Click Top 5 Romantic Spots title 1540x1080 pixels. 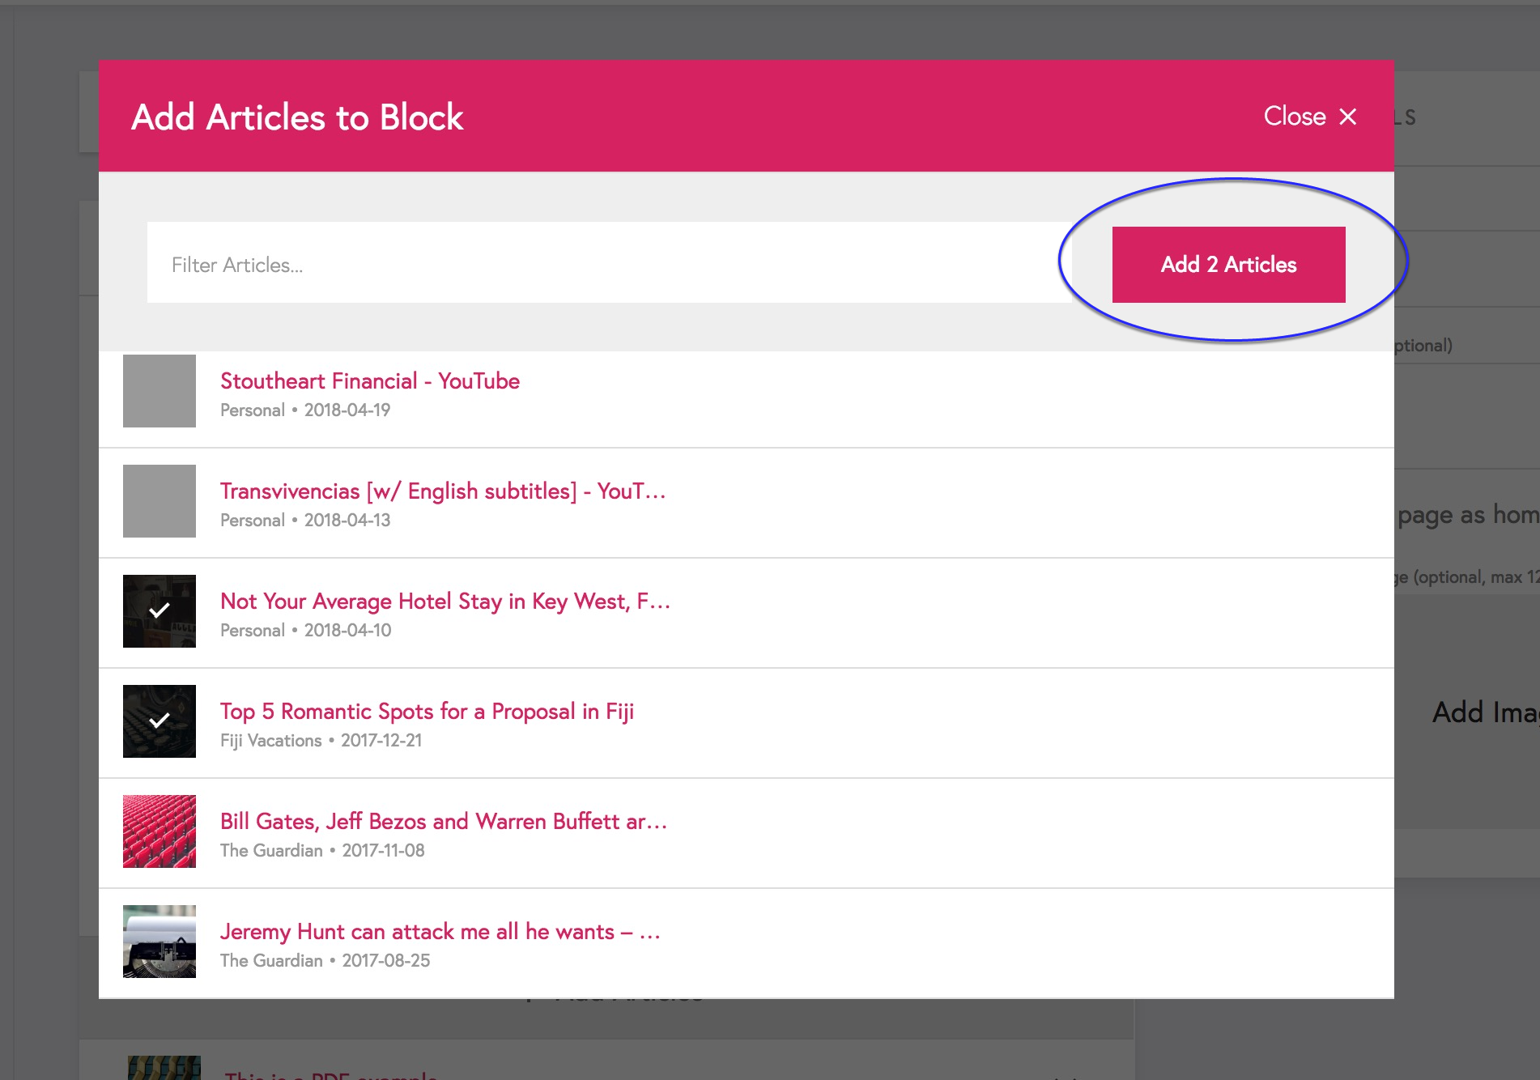(x=427, y=711)
